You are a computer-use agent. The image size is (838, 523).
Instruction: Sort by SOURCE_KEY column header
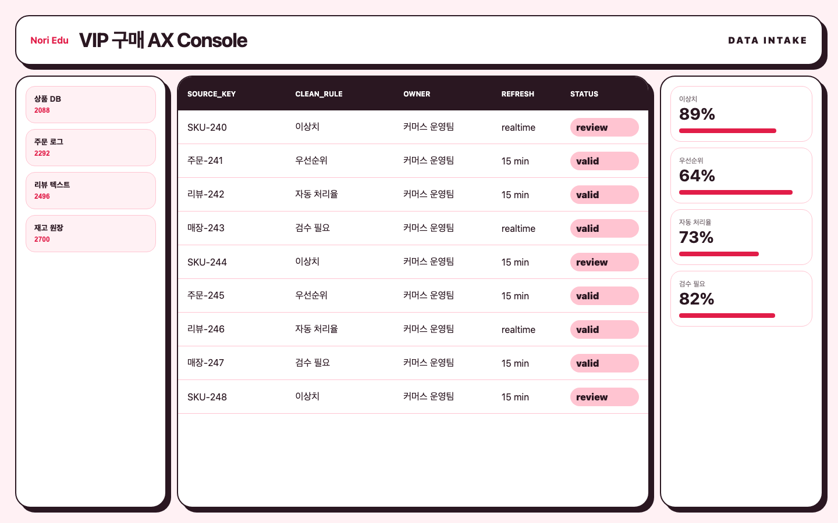pos(211,94)
